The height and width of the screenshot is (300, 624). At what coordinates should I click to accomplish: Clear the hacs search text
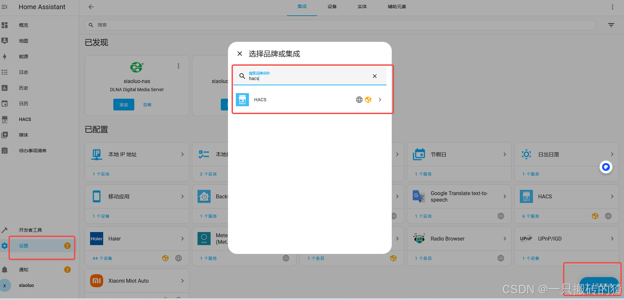click(375, 76)
